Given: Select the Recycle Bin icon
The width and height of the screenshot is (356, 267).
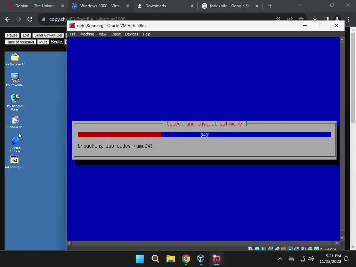Looking at the screenshot, I should (x=15, y=122).
